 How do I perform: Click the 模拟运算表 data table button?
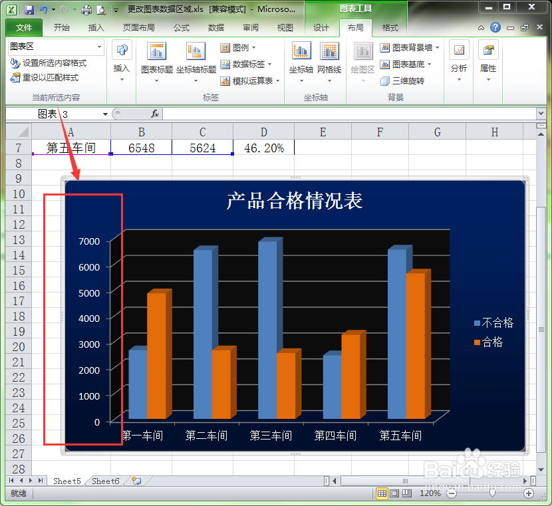click(250, 81)
